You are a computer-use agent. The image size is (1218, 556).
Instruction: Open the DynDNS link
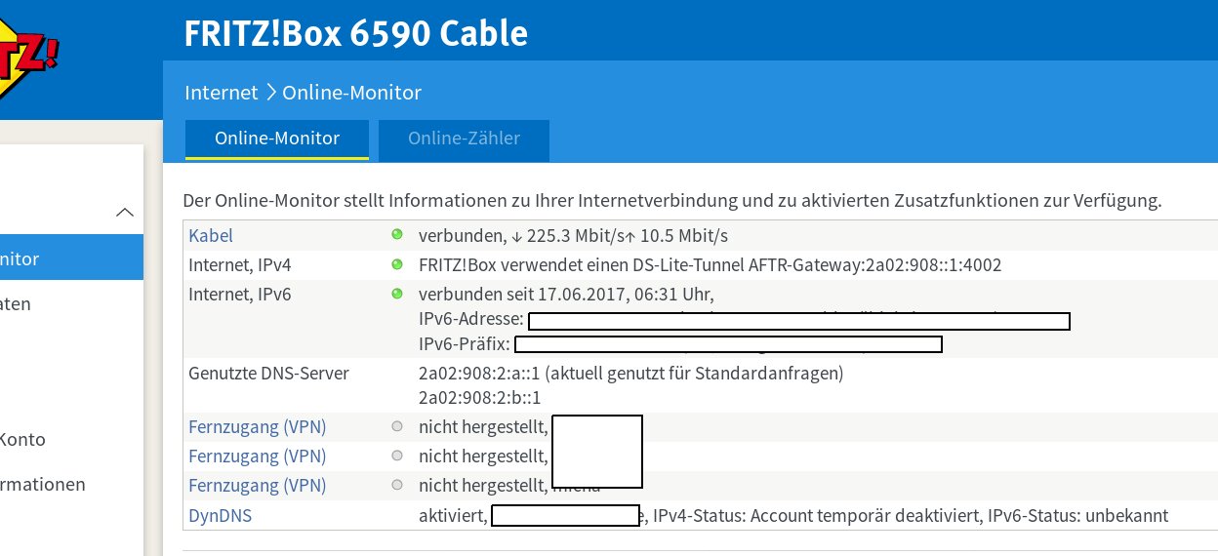[220, 516]
